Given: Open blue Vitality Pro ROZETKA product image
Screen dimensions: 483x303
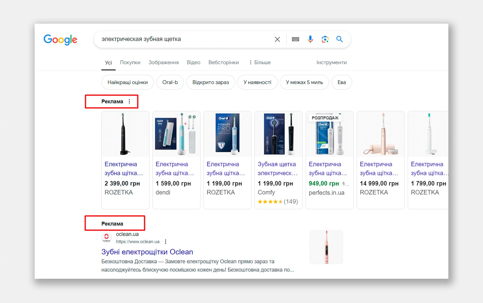Looking at the screenshot, I should 227,134.
